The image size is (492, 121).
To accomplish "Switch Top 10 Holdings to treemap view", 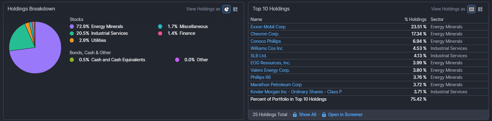I will pyautogui.click(x=480, y=9).
